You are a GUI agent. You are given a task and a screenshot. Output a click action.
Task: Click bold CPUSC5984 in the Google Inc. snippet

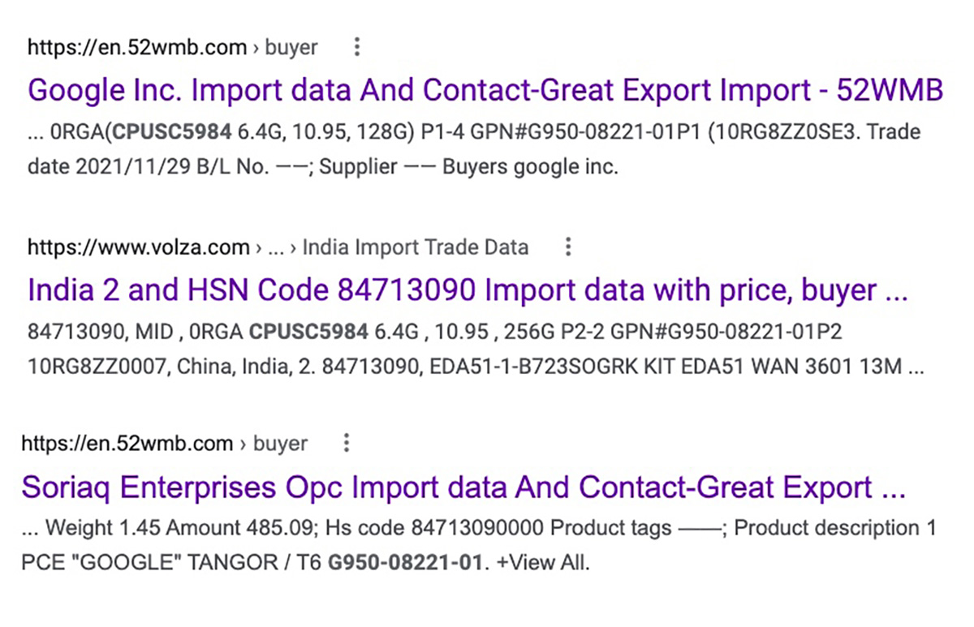(x=170, y=131)
